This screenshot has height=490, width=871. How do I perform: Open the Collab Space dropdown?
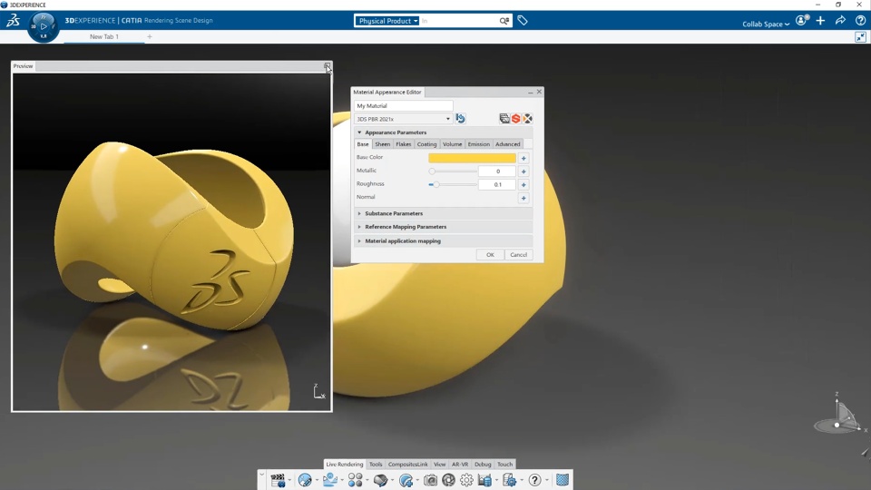coord(766,24)
